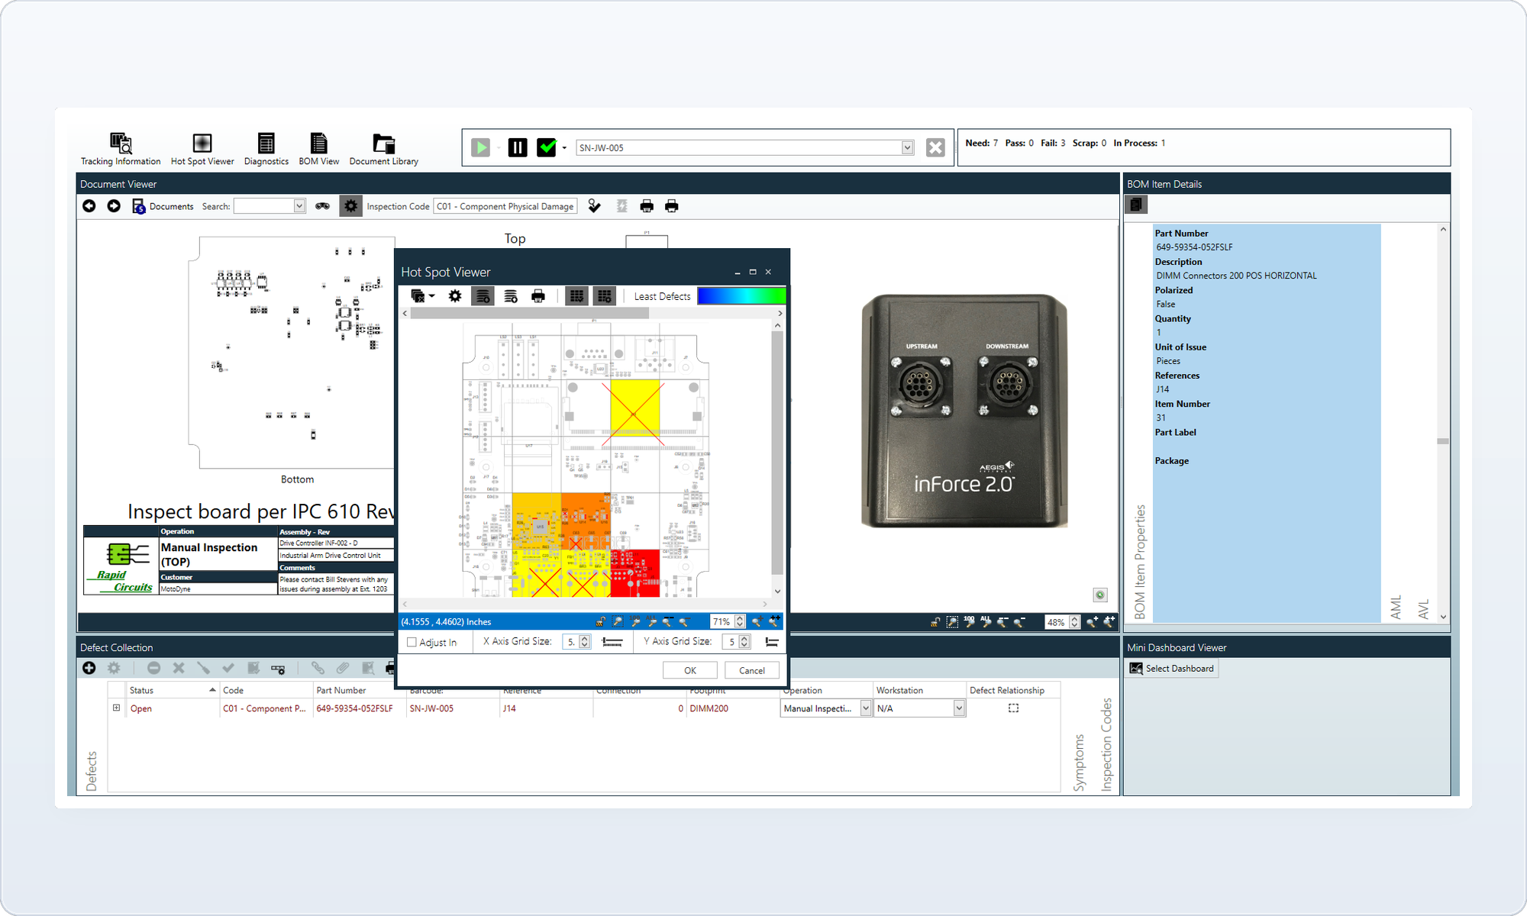Click the Defect Relationship box icon
The image size is (1527, 916).
[1013, 708]
